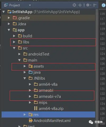The width and height of the screenshot is (106, 127).
Task: Click the scroll from source target icon
Action: [x=74, y=5]
